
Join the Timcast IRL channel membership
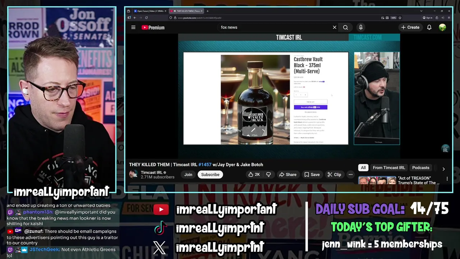[x=188, y=174]
